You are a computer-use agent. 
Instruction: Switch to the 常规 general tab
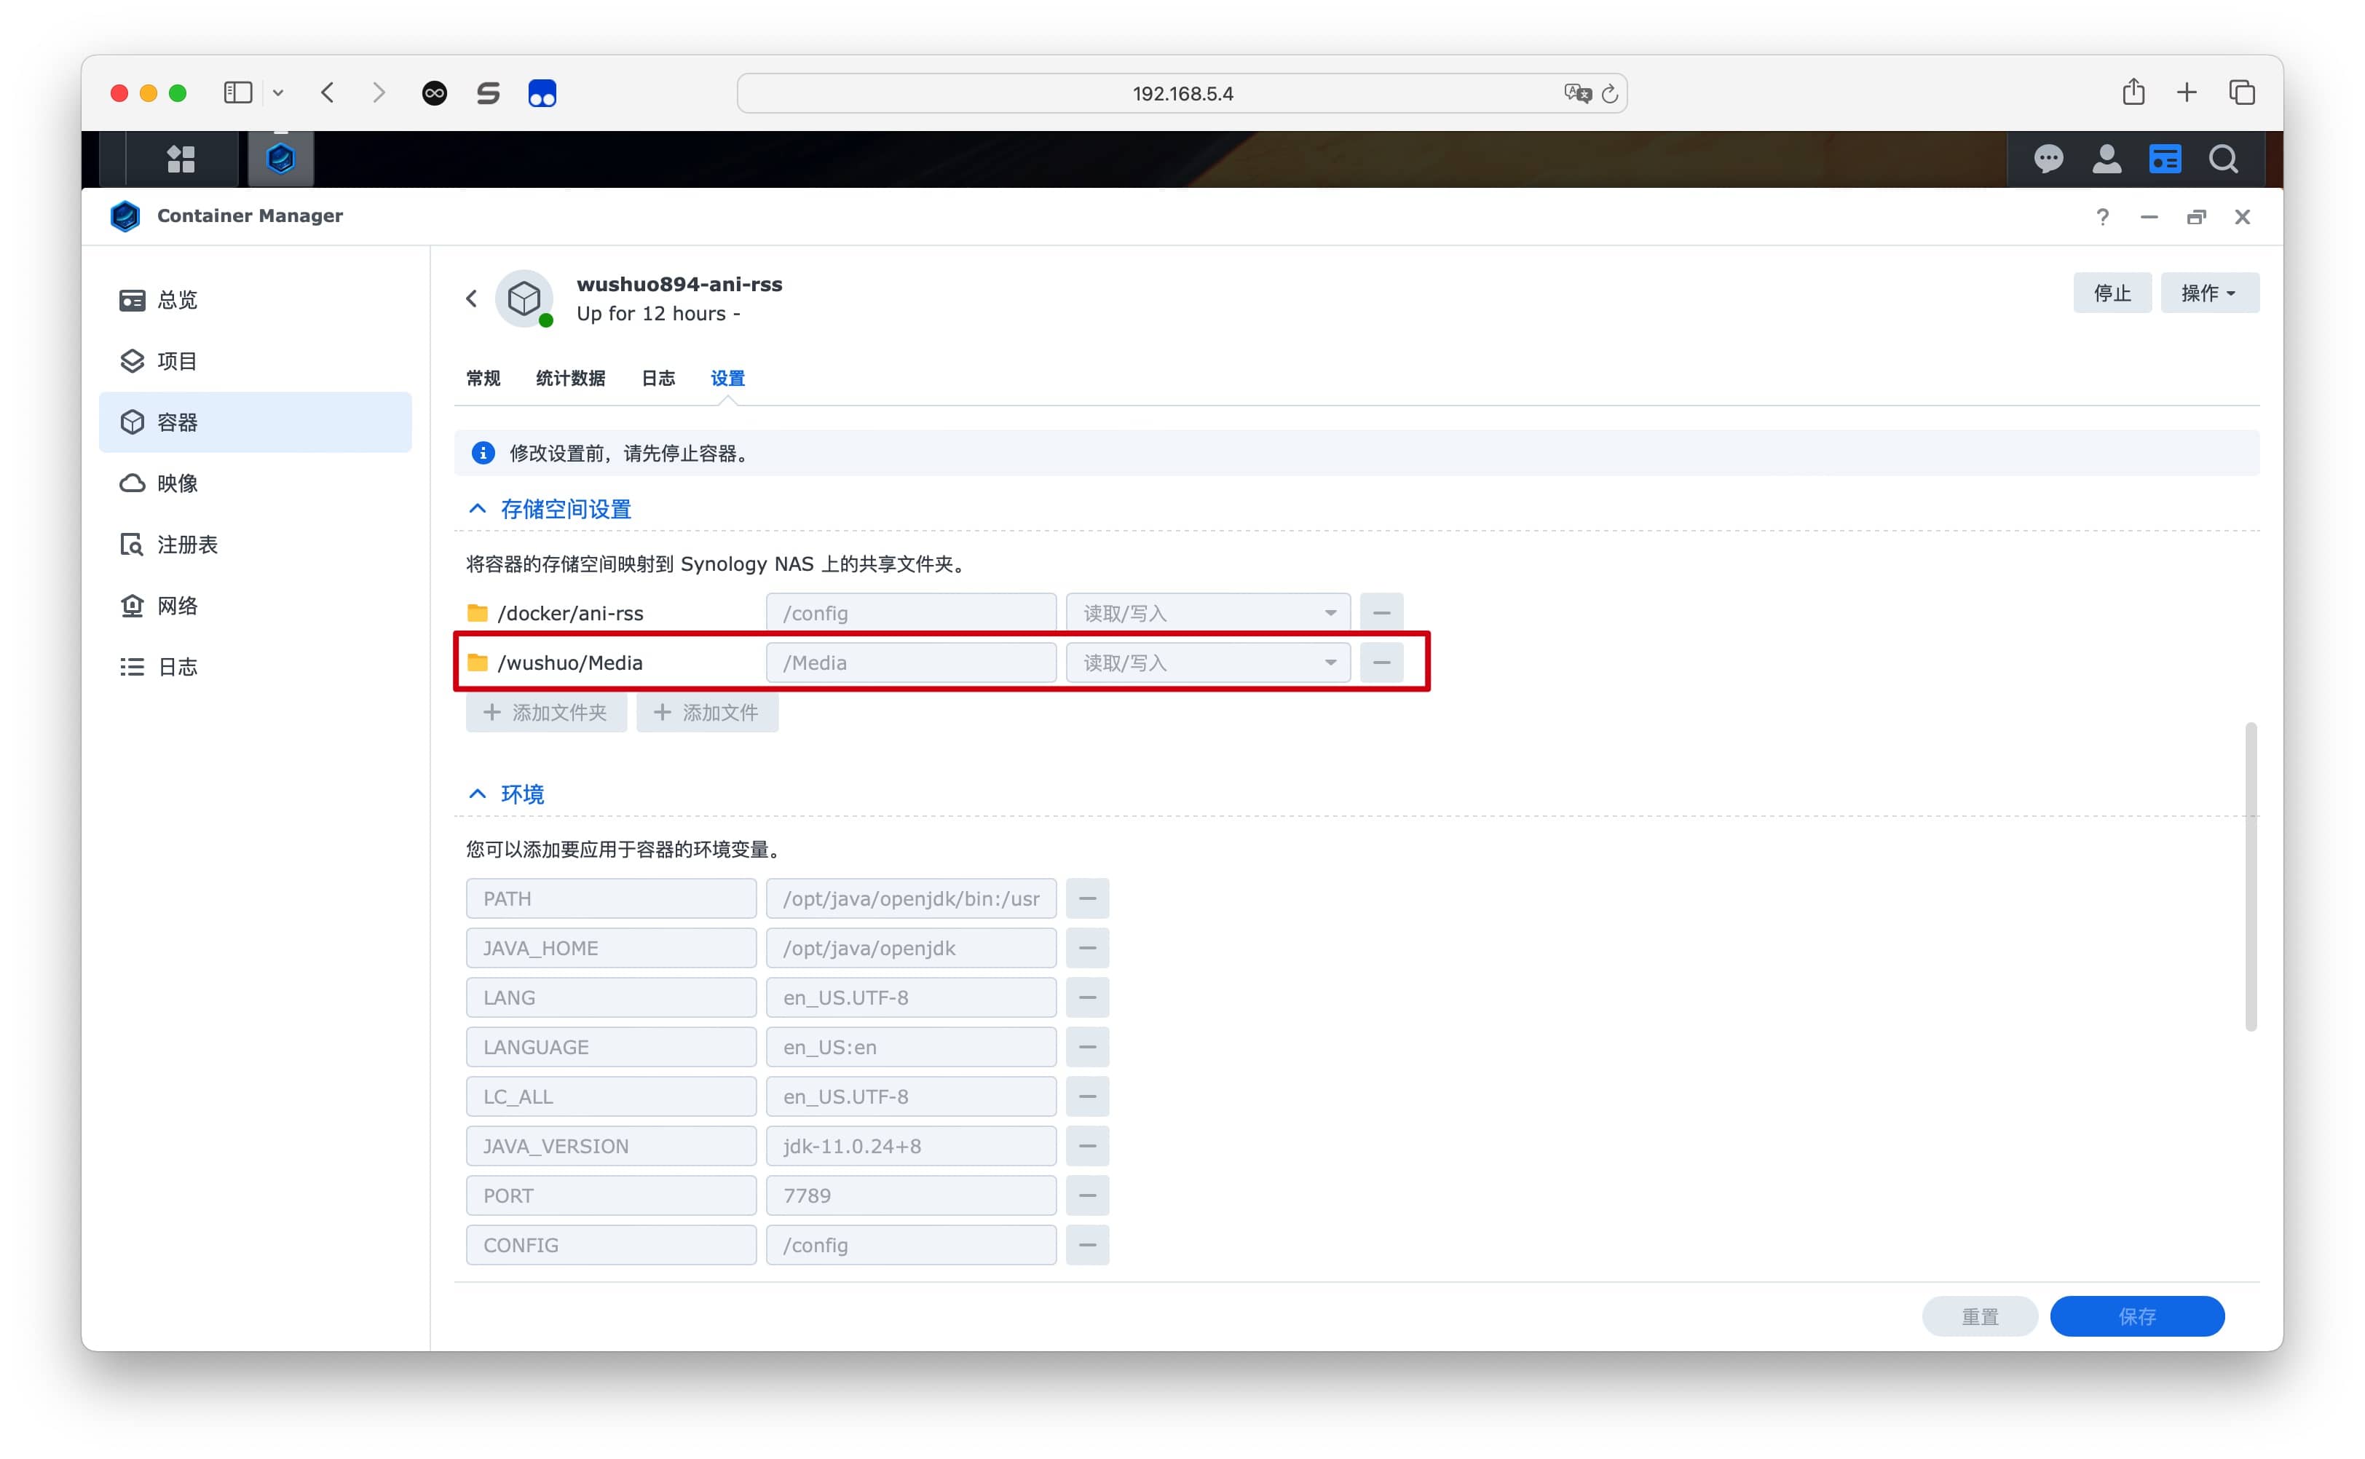483,379
